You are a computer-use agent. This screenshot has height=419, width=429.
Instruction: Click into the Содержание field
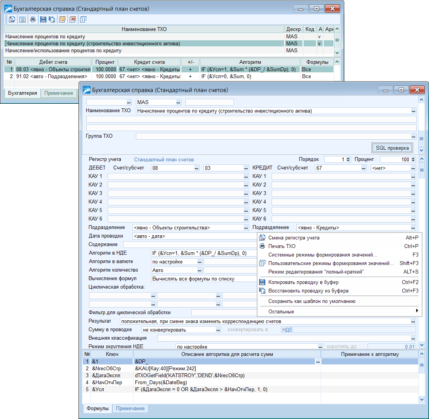[x=190, y=245]
